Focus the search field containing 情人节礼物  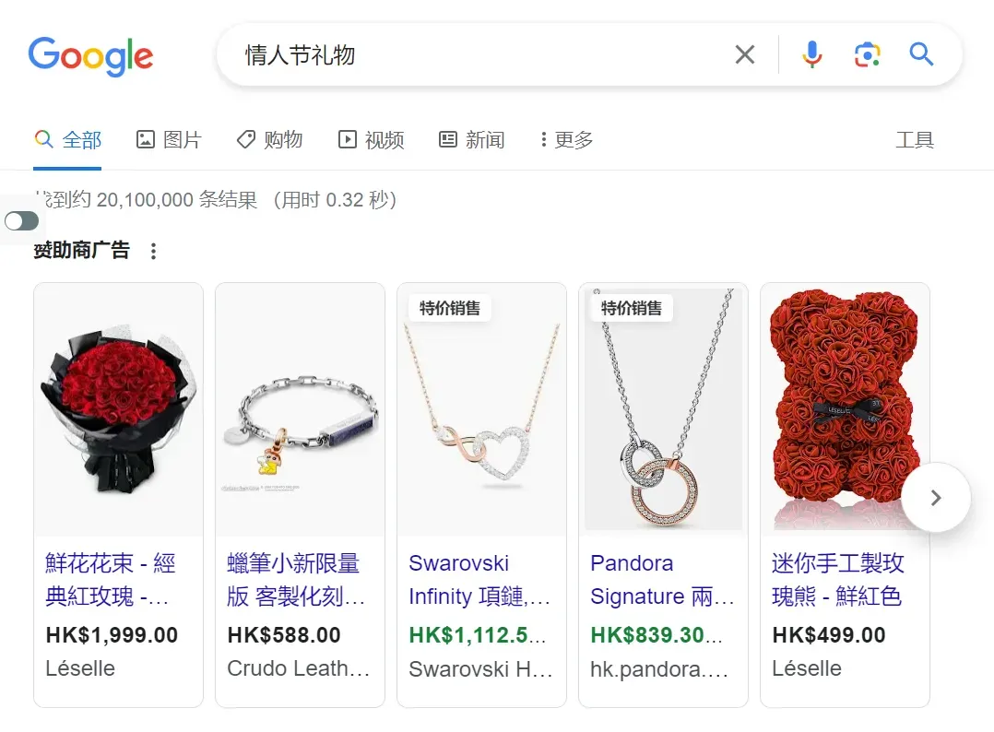[x=481, y=54]
